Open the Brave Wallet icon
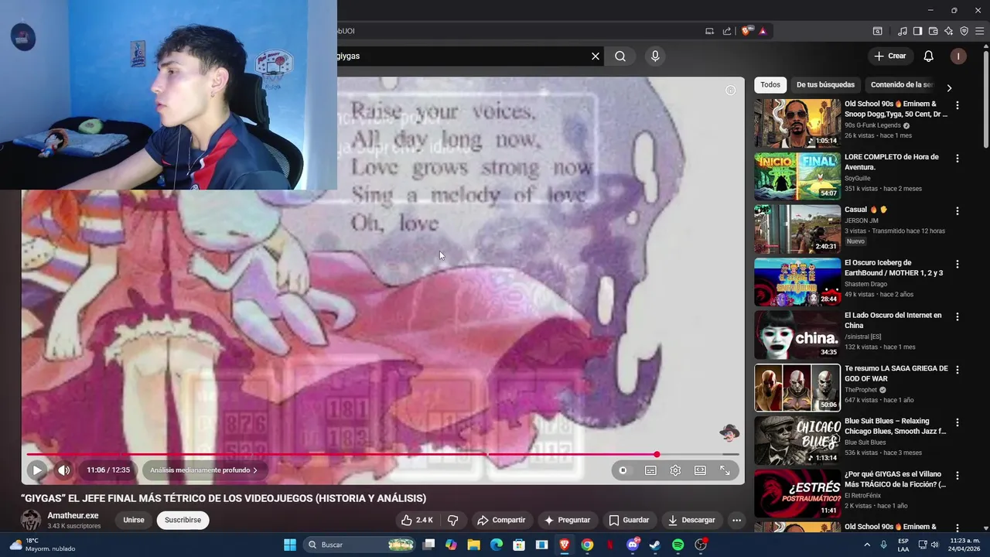This screenshot has width=990, height=557. click(x=934, y=31)
